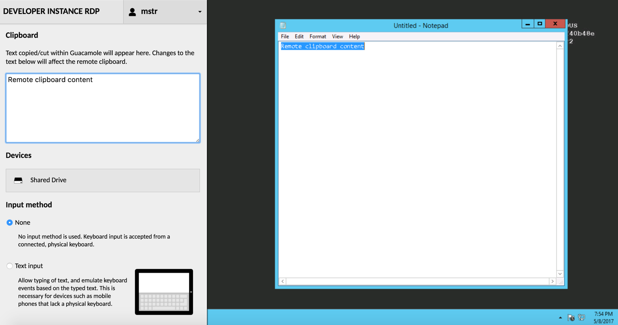Click Notepad's vertical scrollbar down arrow
The width and height of the screenshot is (618, 325).
(x=560, y=274)
